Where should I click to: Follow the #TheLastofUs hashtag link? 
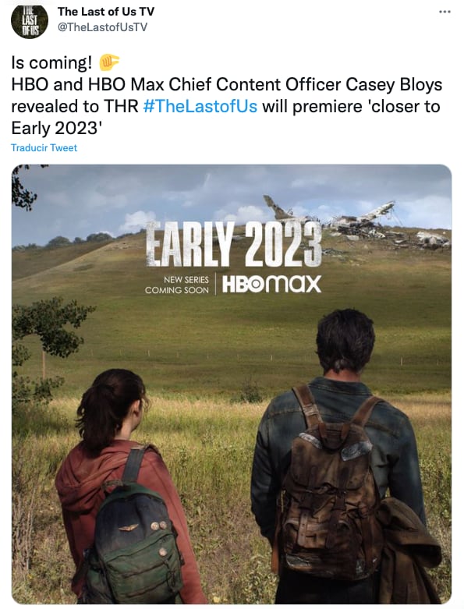click(200, 106)
